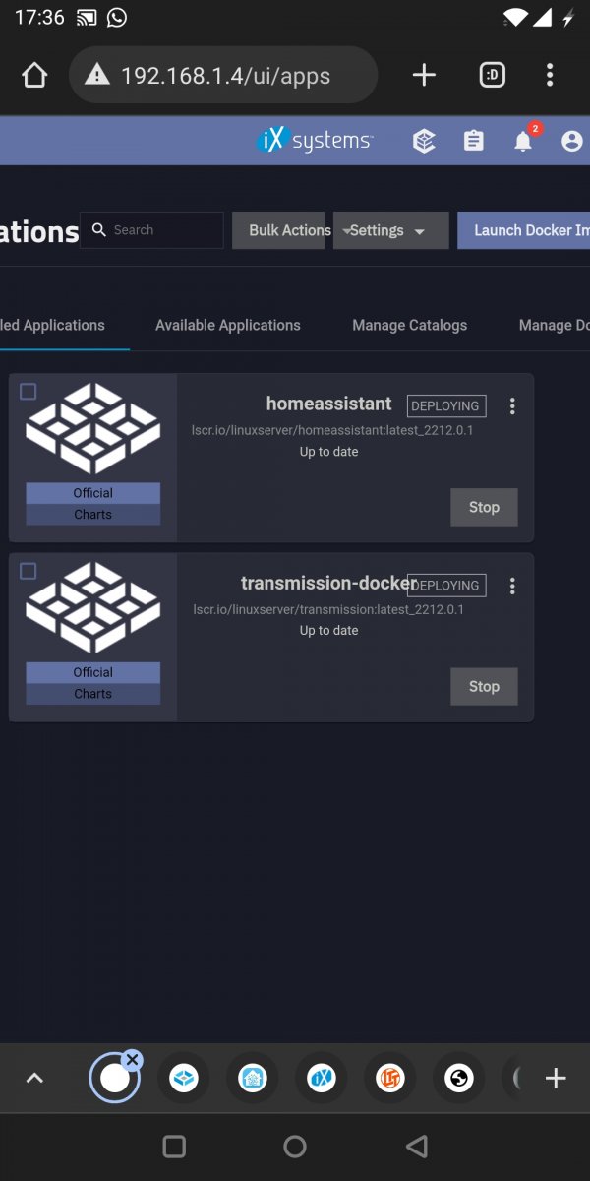Close the active tab with X badge
The height and width of the screenshot is (1181, 590).
(x=133, y=1060)
